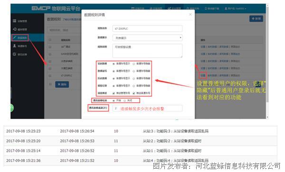The image size is (285, 172).
Task: Click the green round button at left edge
Action: [x=12, y=108]
